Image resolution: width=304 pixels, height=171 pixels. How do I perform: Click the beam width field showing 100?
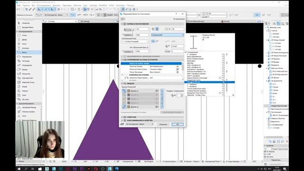[142, 29]
